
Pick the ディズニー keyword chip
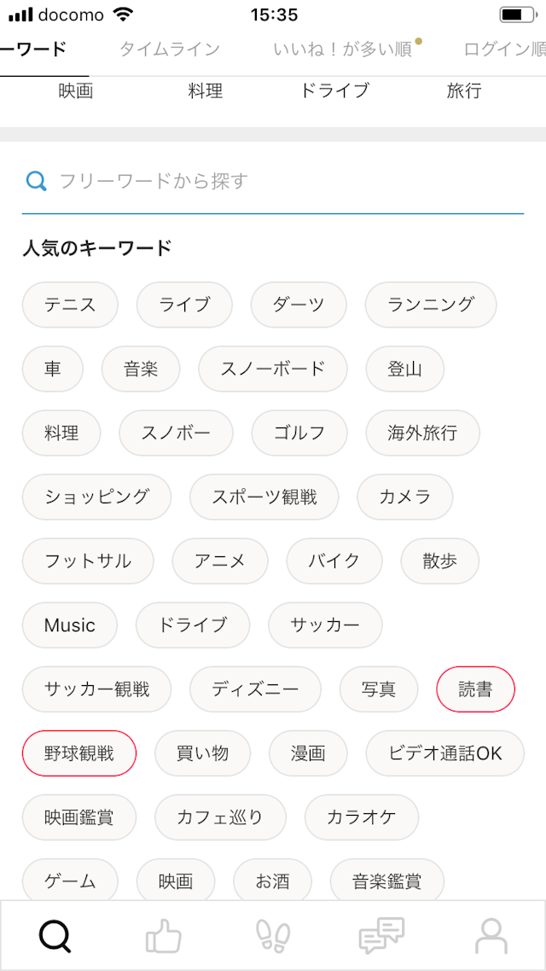tap(255, 689)
